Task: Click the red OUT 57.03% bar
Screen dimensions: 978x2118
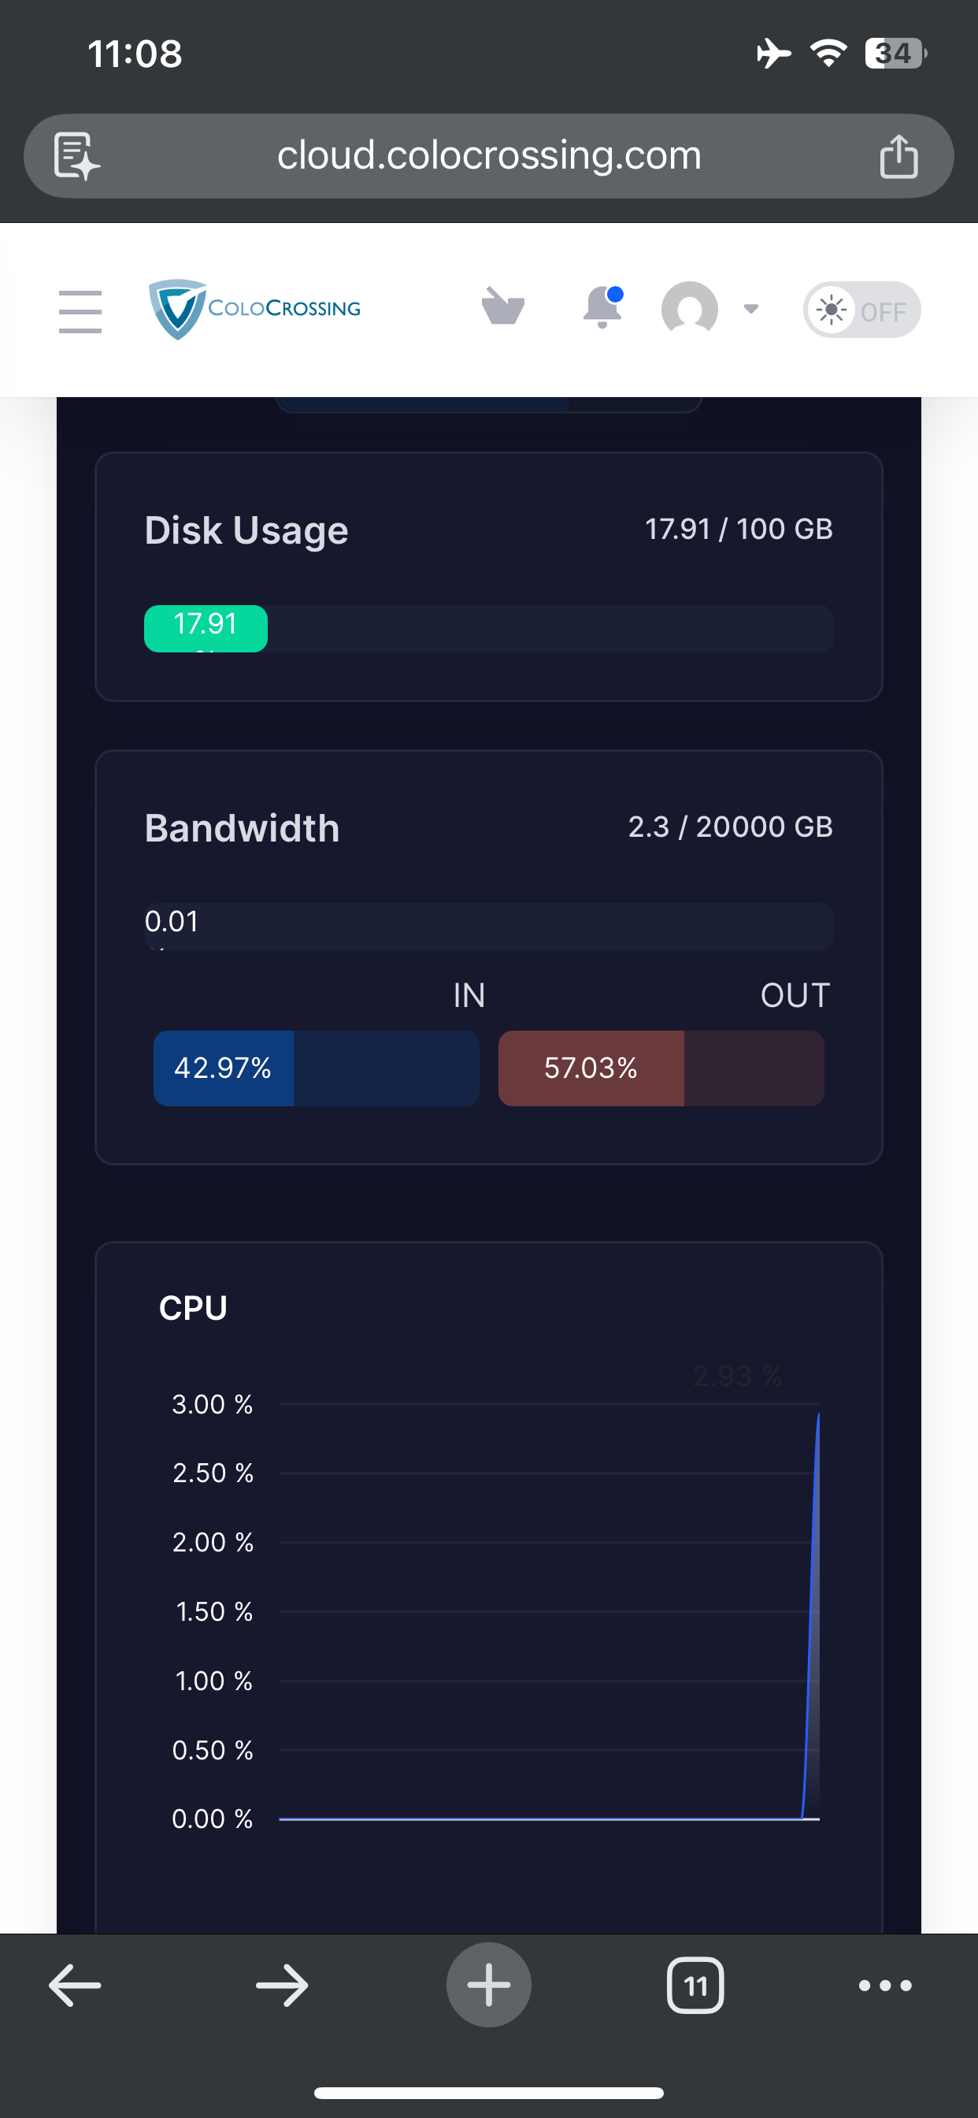Action: [591, 1067]
